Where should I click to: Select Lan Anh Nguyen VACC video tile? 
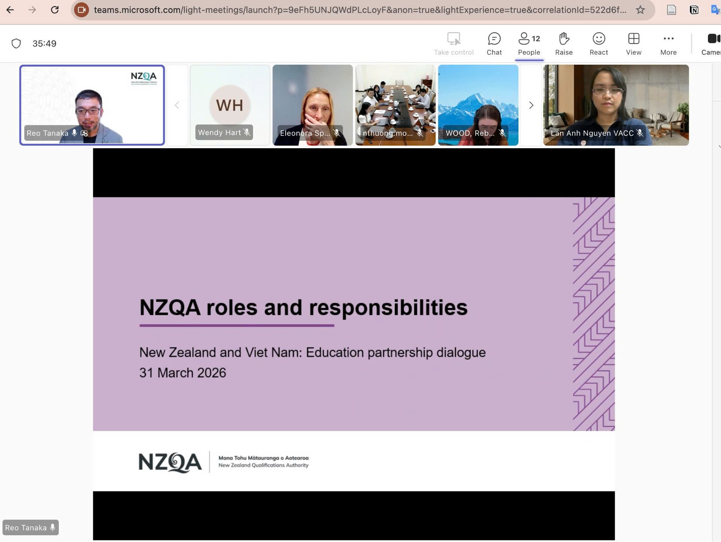(x=615, y=105)
